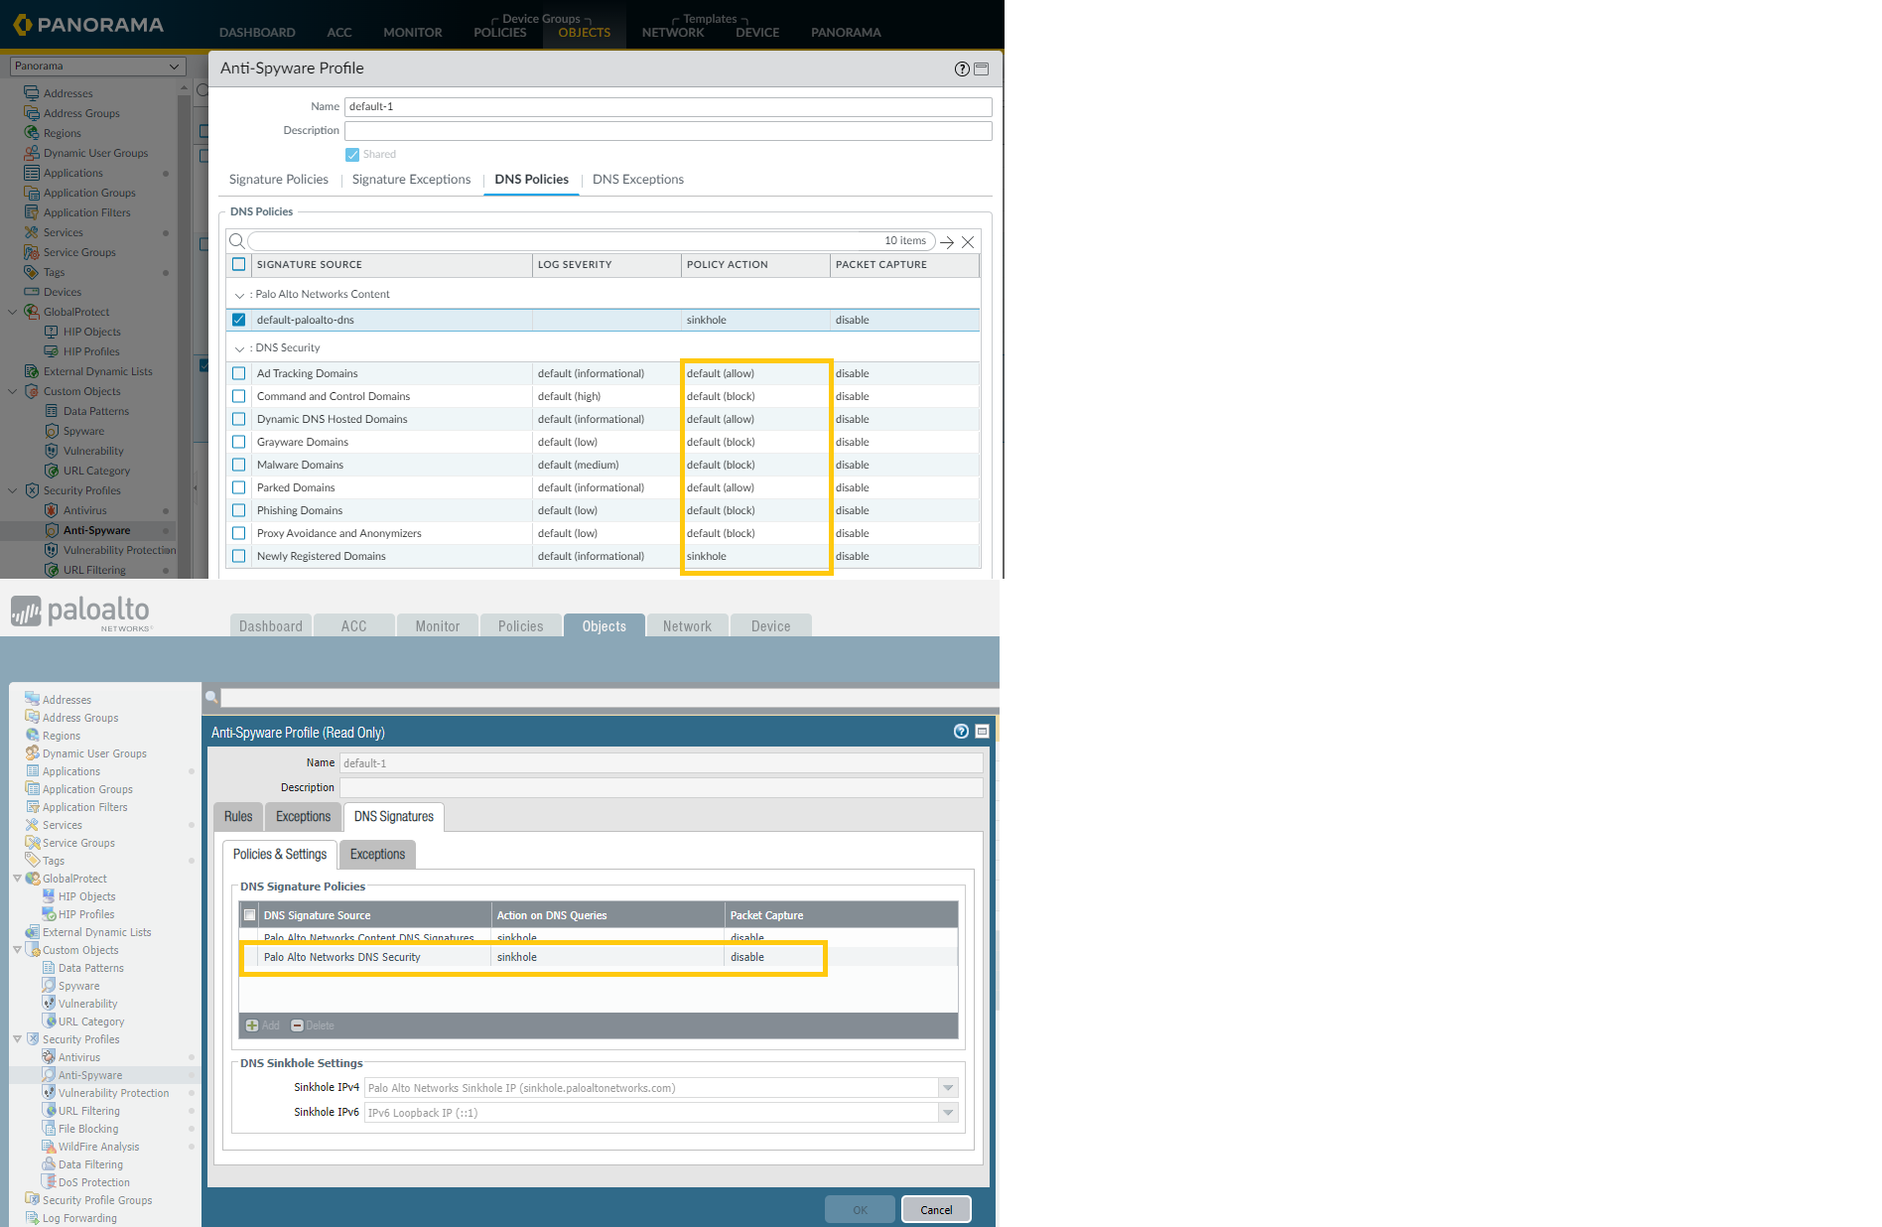The width and height of the screenshot is (1882, 1227).
Task: Collapse the Palo Alto Networks Content group
Action: pos(239,295)
